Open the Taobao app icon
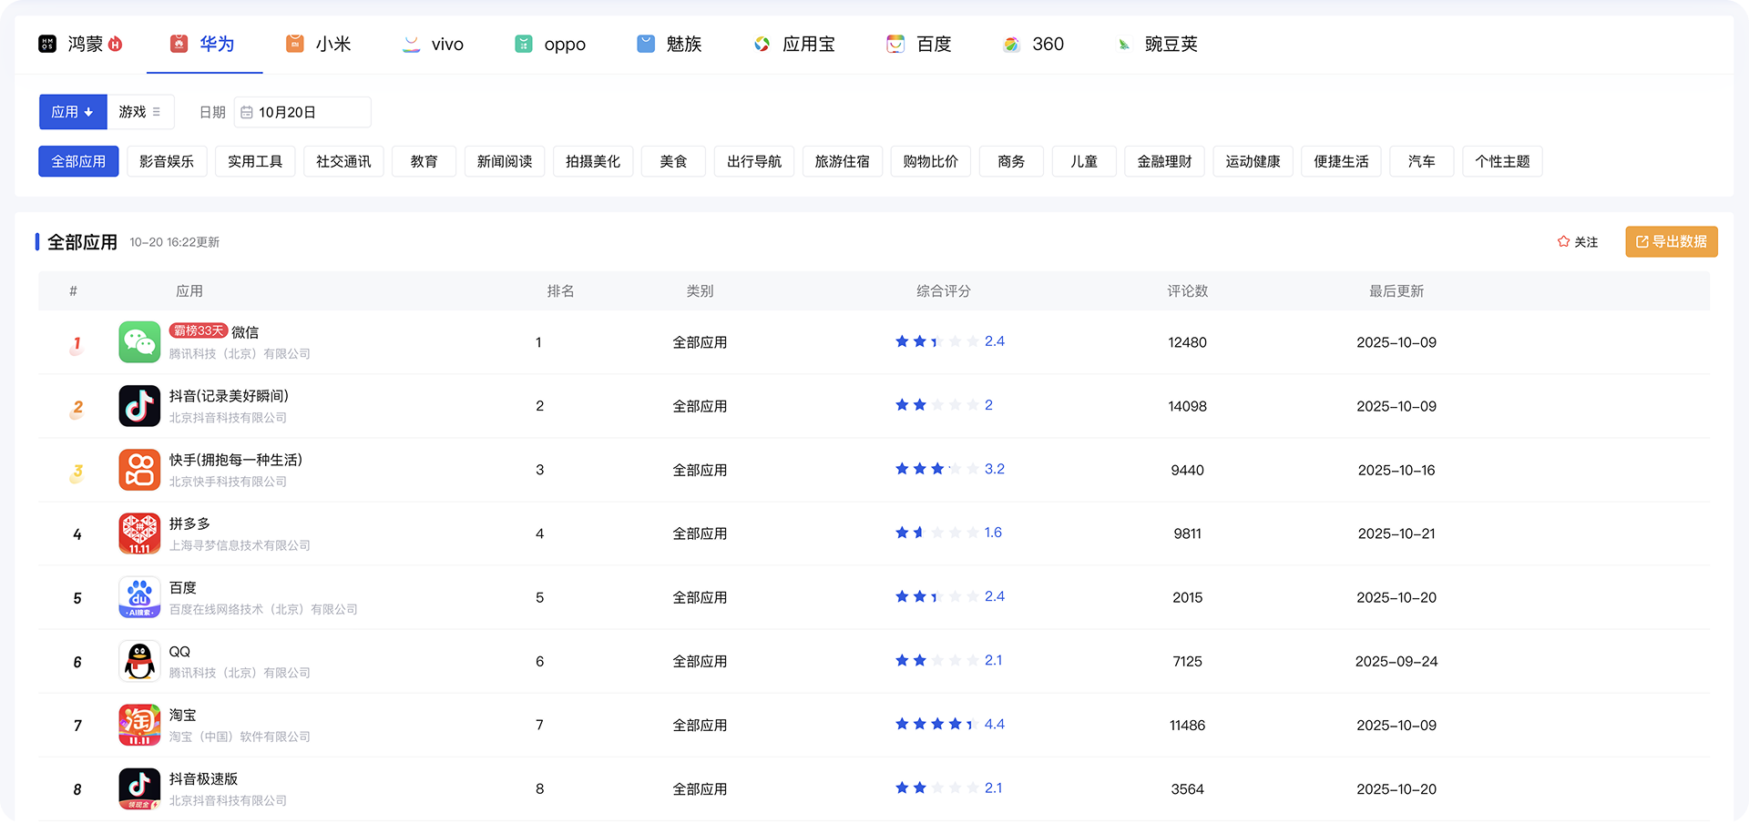 139,725
